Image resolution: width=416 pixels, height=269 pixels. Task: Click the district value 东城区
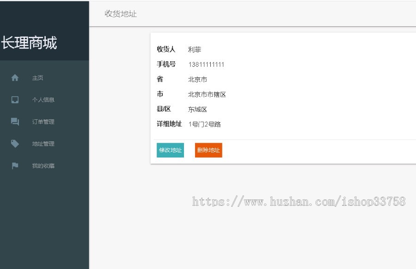(198, 109)
